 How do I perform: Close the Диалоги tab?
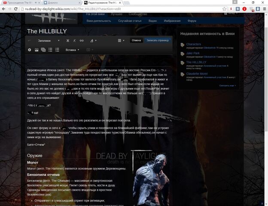(79, 3)
